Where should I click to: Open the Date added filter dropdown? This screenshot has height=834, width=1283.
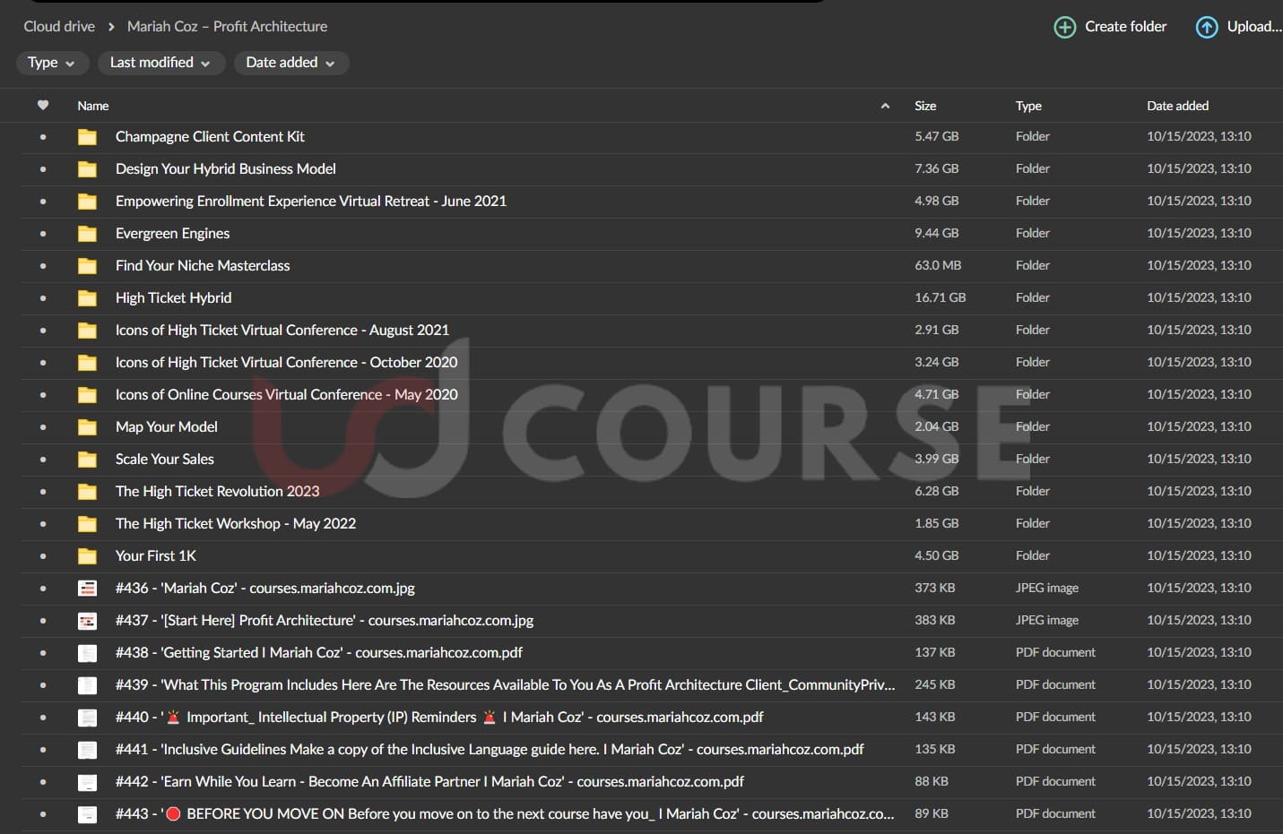click(x=290, y=63)
